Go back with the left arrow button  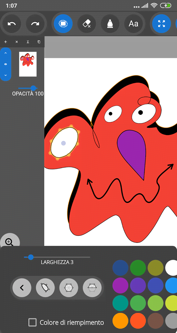coord(22,288)
